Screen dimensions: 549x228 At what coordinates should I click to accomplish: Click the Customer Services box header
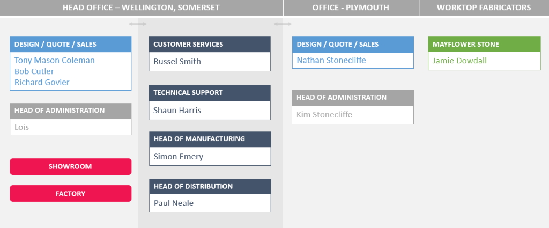tap(210, 45)
